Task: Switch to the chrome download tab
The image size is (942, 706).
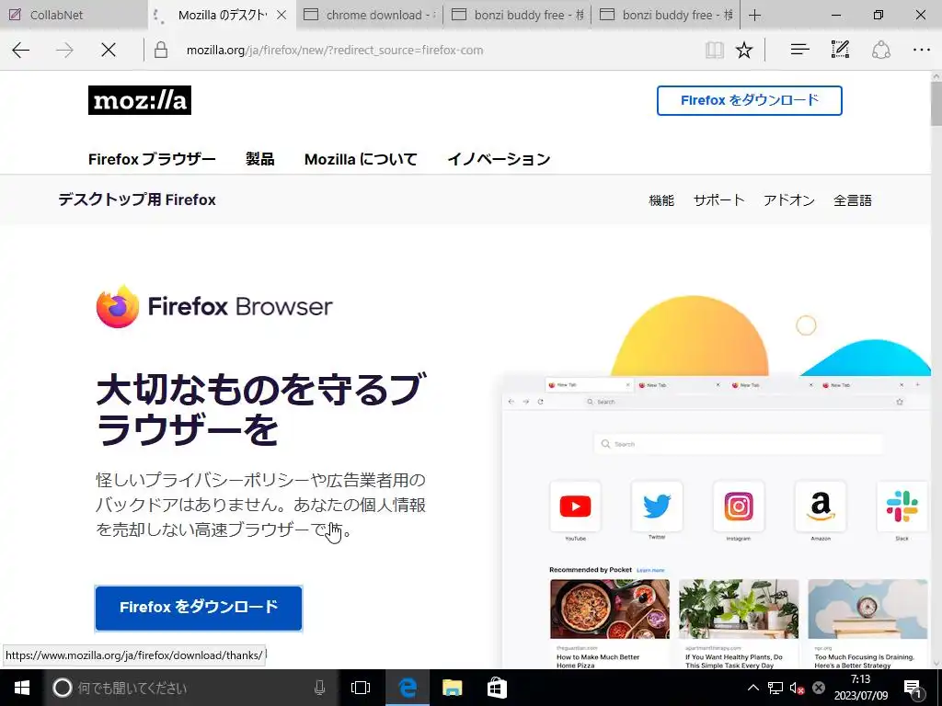Action: [x=370, y=15]
